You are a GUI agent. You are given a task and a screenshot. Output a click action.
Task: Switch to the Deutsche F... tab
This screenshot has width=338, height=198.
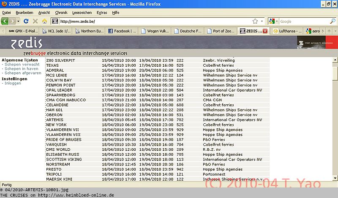coord(188,31)
